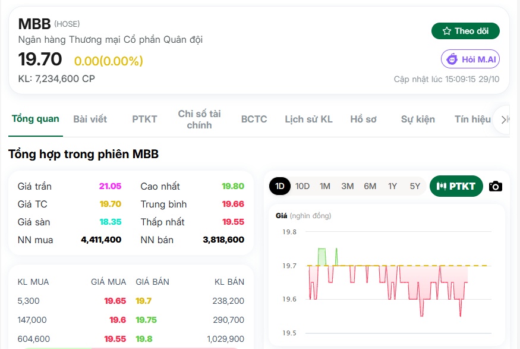Go to the BCTC tab

pos(254,119)
